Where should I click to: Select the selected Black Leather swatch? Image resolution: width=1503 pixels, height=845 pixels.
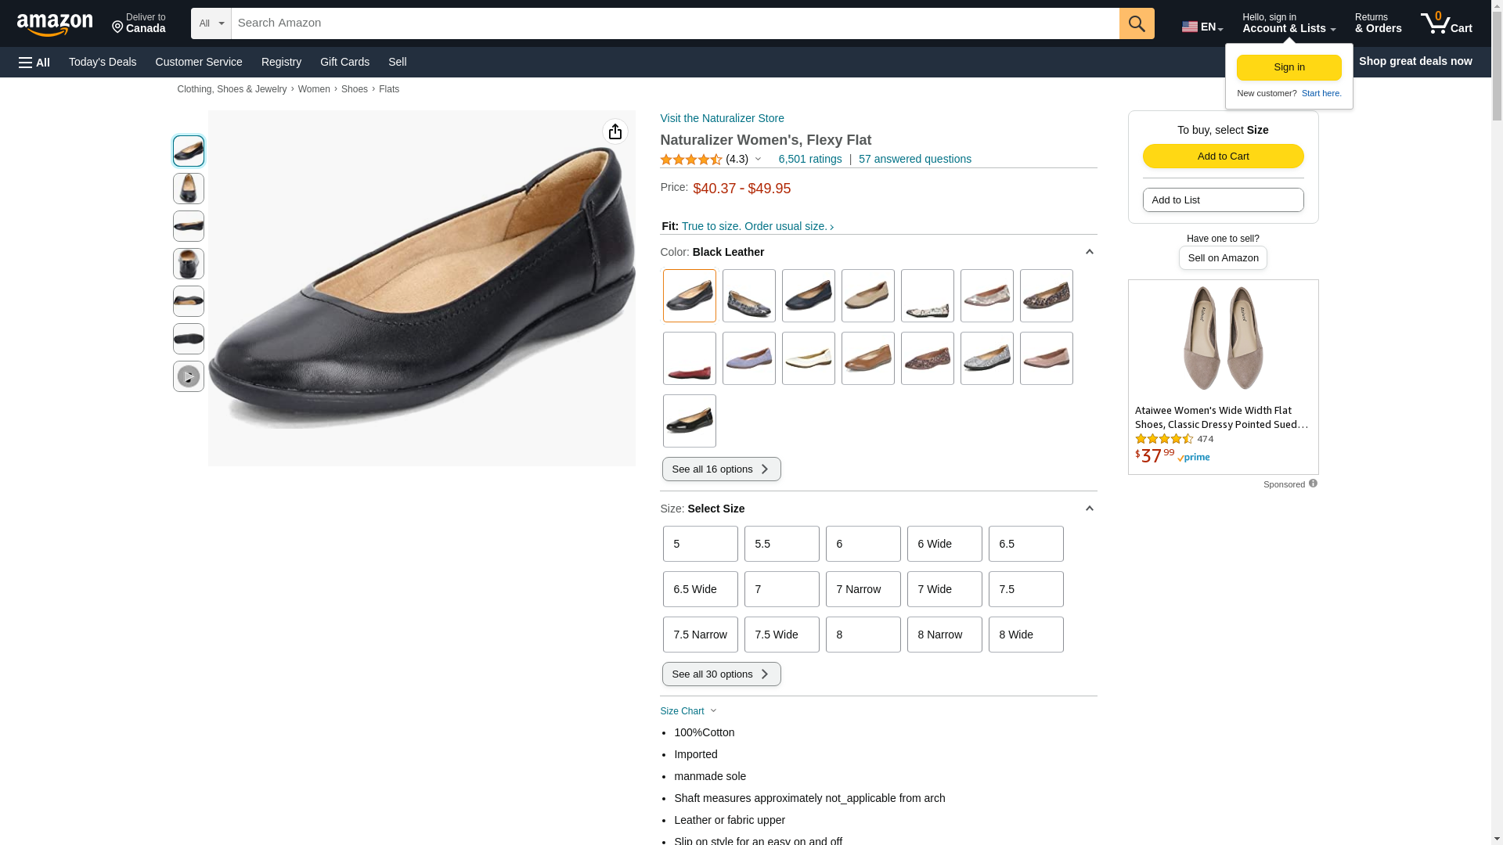pyautogui.click(x=690, y=296)
